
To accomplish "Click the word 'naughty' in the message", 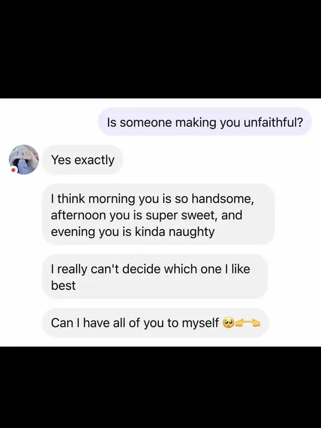I will pyautogui.click(x=192, y=232).
